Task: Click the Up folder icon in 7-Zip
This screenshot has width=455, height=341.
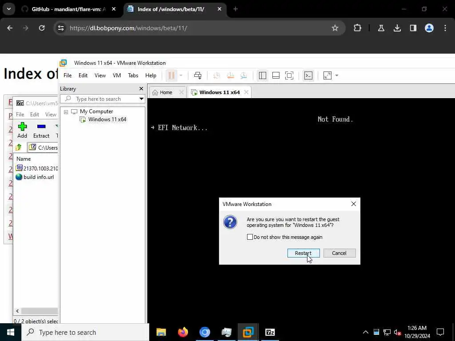Action: tap(19, 147)
